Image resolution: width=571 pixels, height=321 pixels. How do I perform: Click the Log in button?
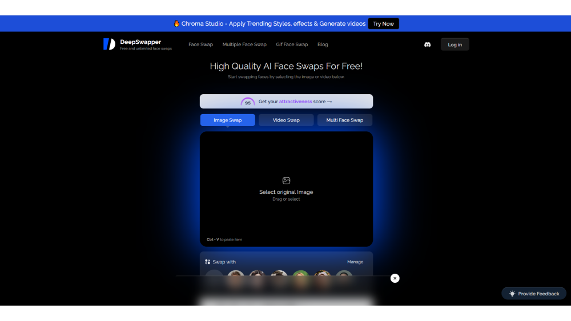pos(455,44)
